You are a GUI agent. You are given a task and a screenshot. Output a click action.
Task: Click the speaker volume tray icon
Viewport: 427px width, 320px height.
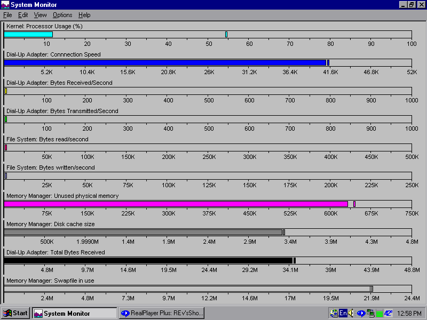tap(351, 313)
